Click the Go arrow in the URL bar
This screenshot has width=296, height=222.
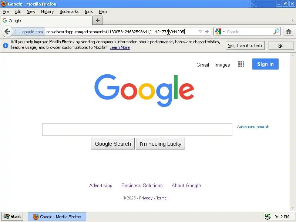[x=207, y=31]
